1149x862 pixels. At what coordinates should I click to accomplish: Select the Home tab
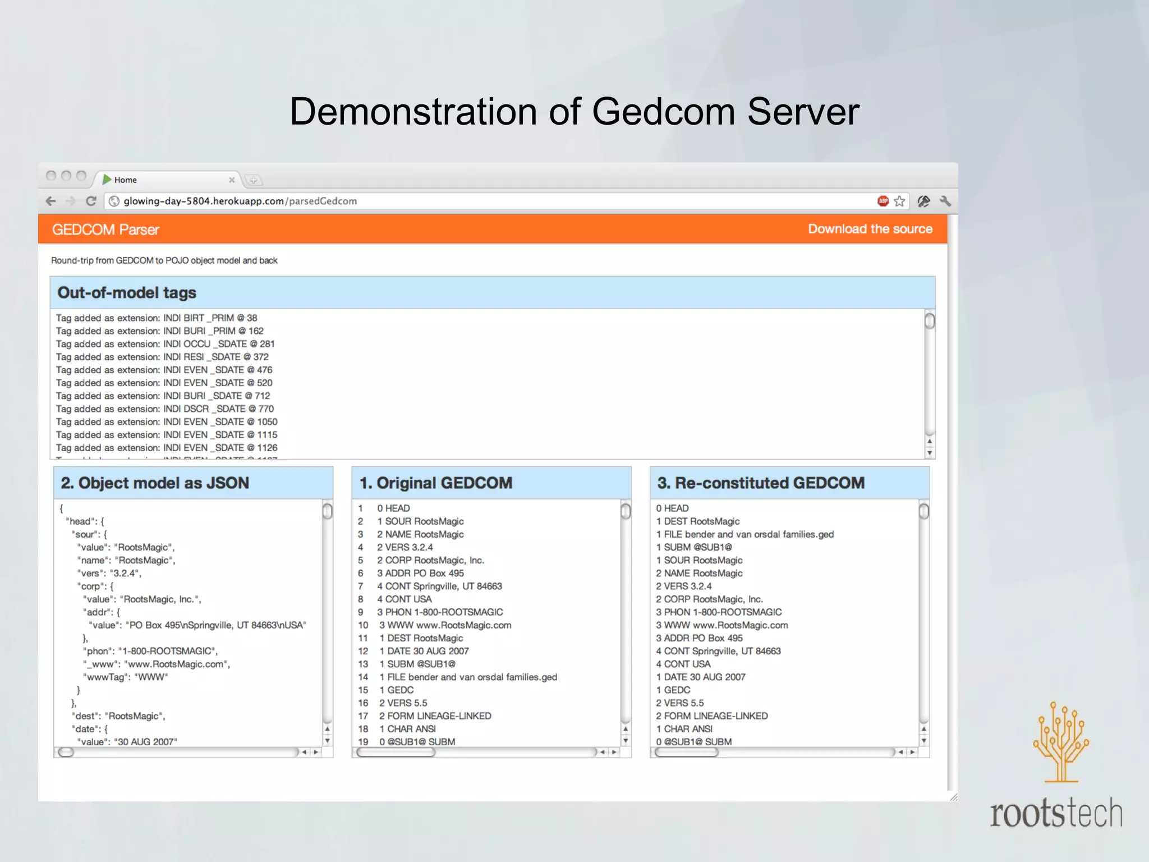[167, 180]
